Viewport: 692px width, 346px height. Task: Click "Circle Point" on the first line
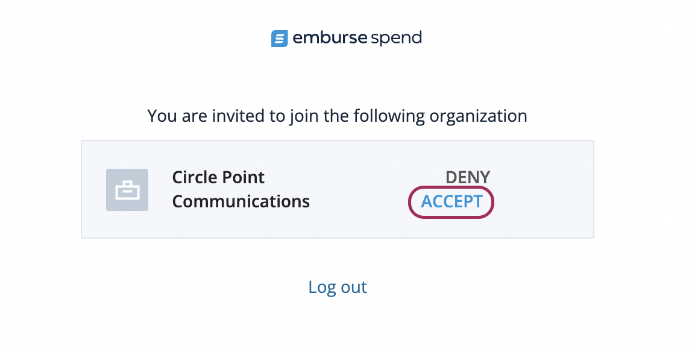point(218,177)
